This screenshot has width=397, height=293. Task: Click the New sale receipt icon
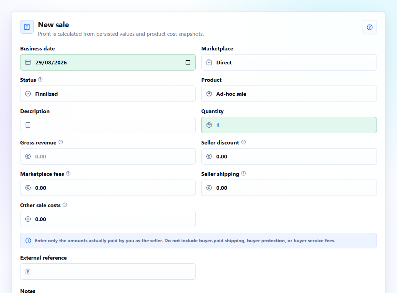coord(27,27)
